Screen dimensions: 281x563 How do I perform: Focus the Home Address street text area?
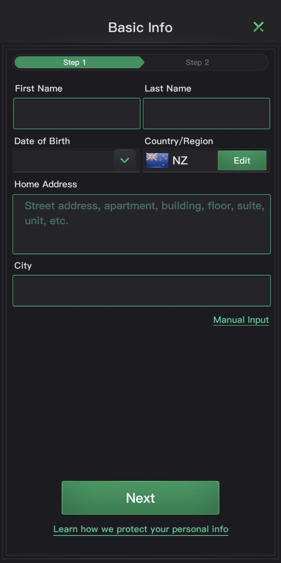[142, 224]
